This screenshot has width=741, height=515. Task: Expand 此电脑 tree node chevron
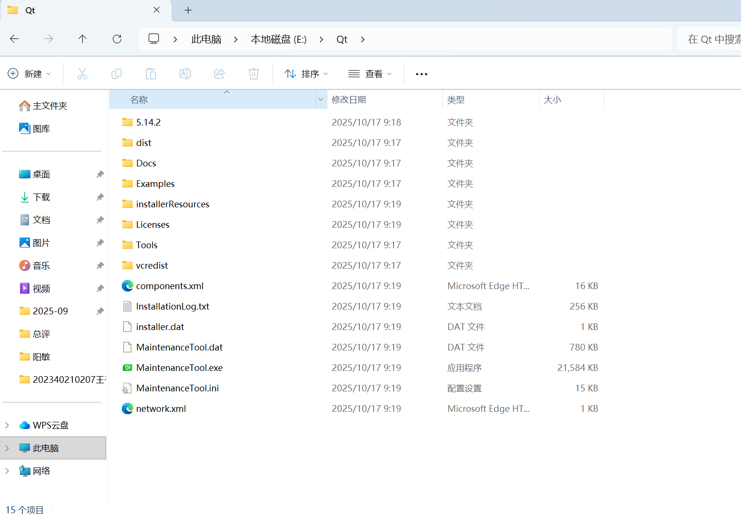[x=7, y=448]
